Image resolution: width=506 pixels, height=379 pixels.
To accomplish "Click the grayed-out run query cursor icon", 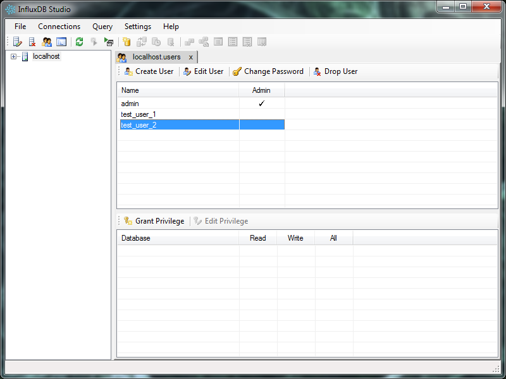I will [x=94, y=42].
